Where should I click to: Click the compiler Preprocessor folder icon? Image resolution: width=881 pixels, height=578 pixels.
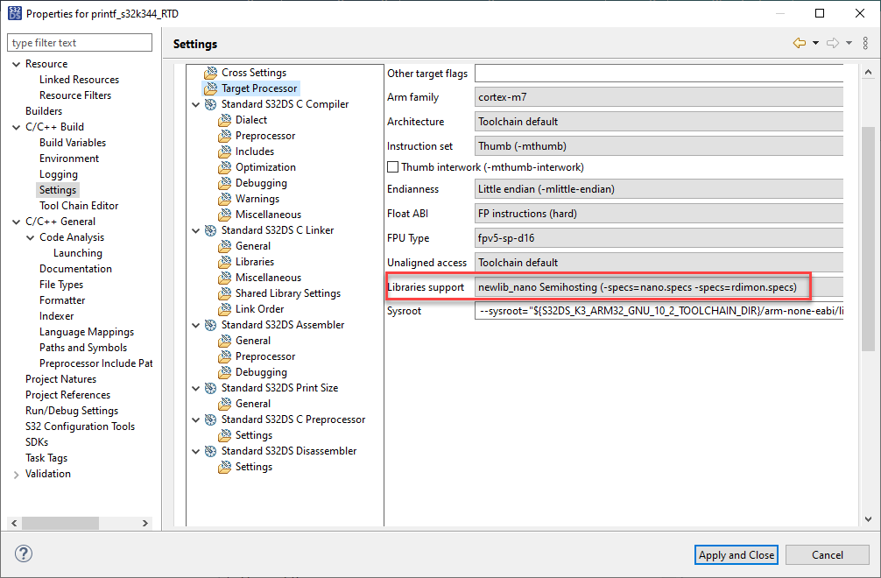(x=225, y=136)
